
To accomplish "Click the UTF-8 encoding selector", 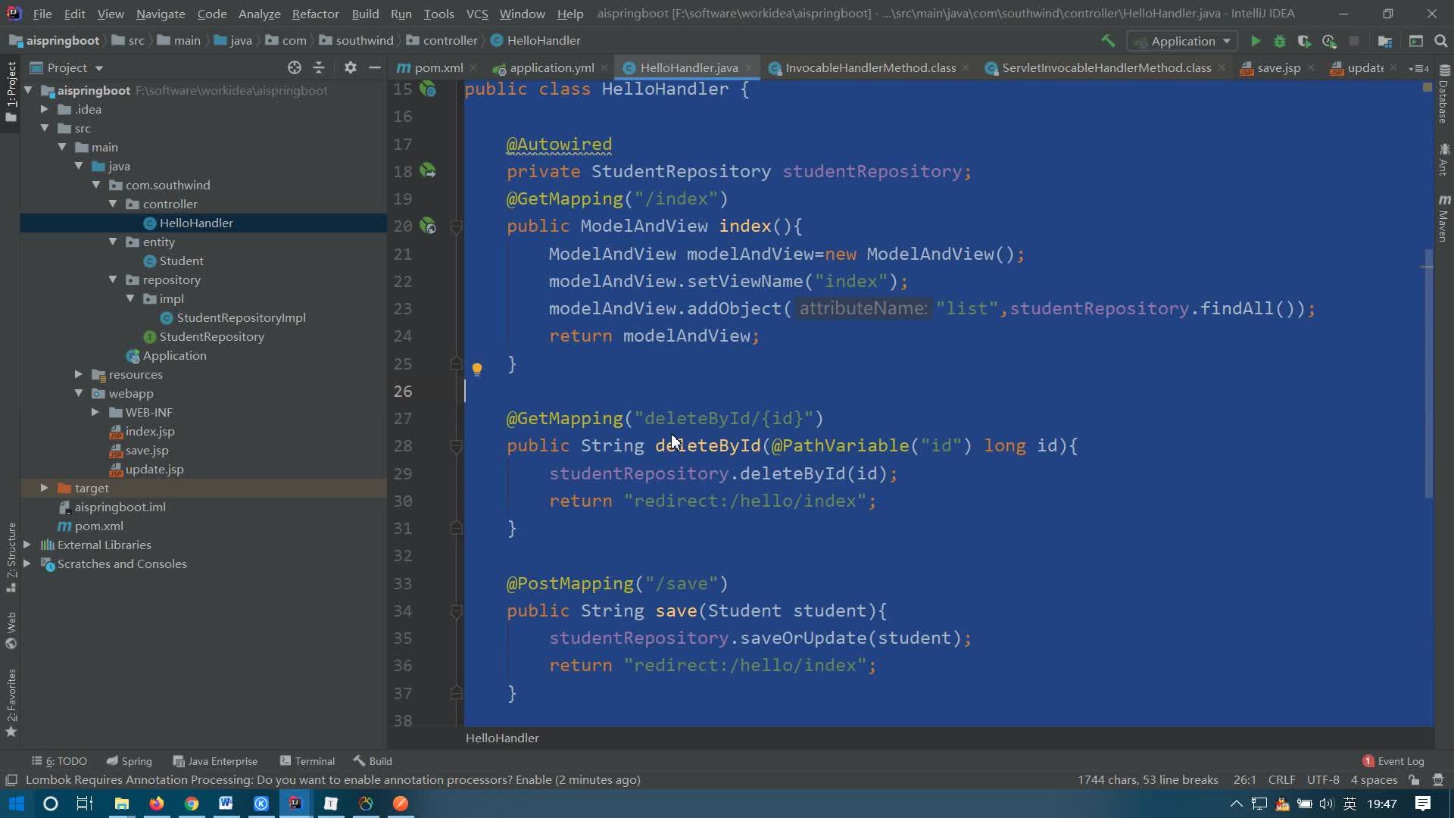I will tap(1323, 780).
